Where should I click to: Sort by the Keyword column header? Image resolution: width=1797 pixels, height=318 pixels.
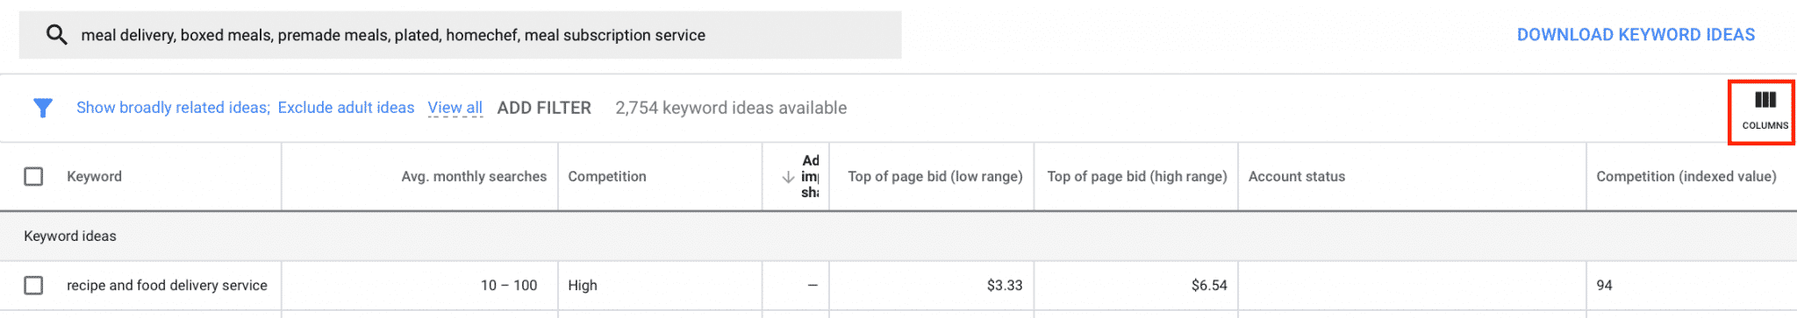94,176
